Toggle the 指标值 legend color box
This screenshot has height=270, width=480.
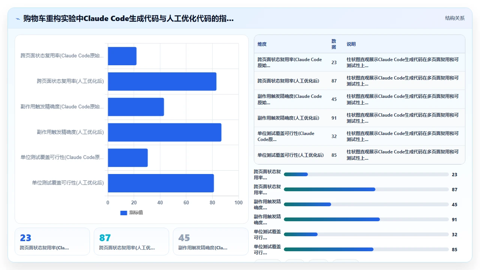(124, 213)
